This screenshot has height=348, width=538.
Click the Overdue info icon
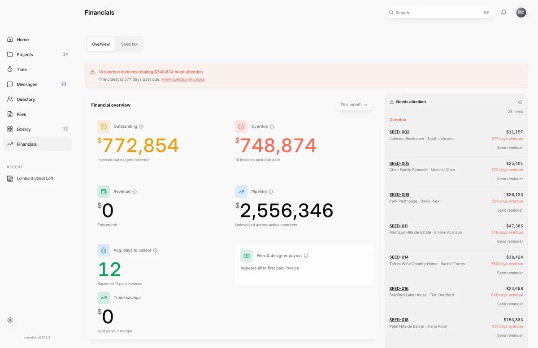click(272, 126)
